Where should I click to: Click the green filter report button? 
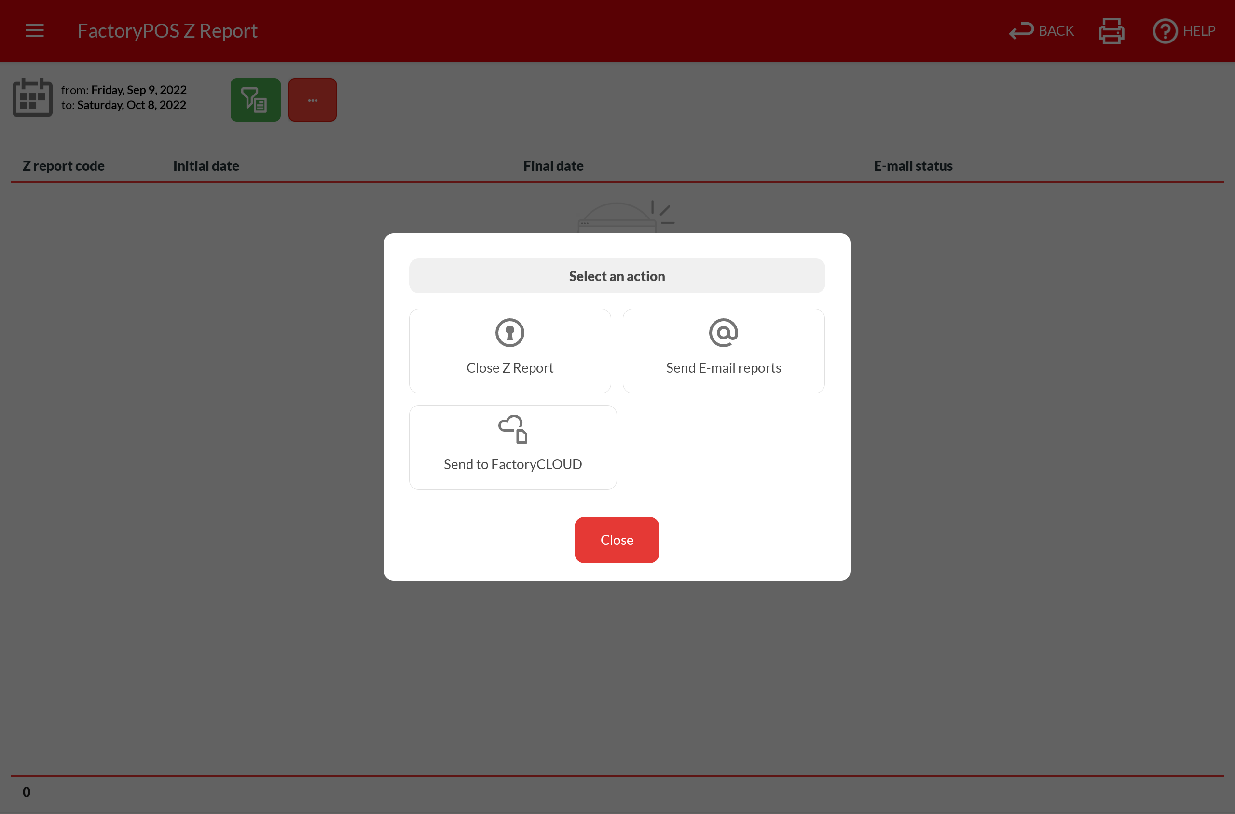(x=255, y=100)
